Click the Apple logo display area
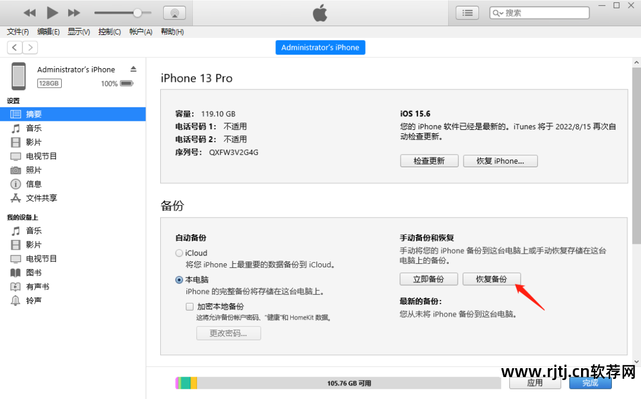The height and width of the screenshot is (399, 641). [x=320, y=13]
